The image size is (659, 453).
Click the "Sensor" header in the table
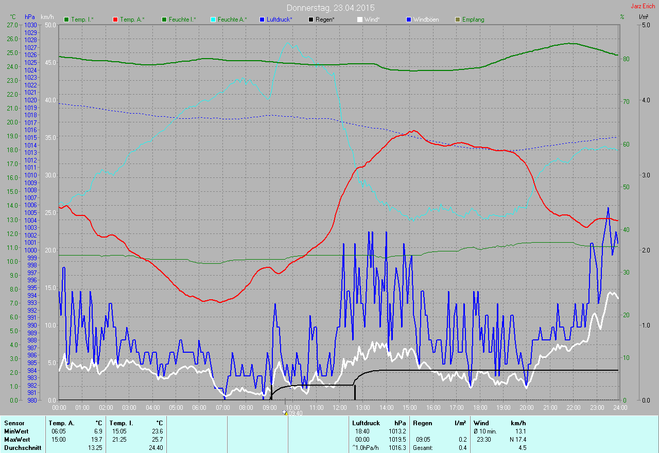(14, 423)
